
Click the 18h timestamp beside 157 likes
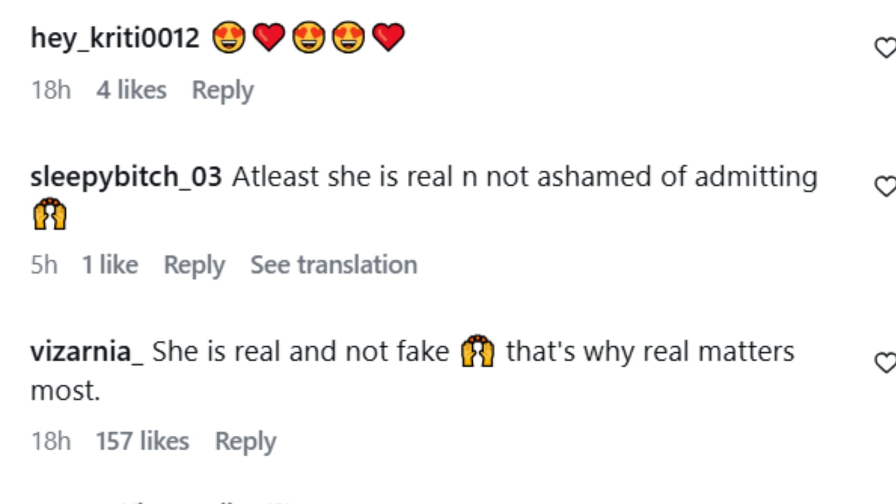pyautogui.click(x=51, y=441)
